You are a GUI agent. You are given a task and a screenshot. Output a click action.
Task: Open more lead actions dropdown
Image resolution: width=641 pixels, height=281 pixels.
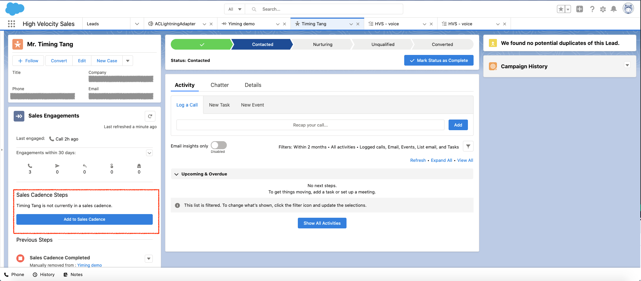128,61
